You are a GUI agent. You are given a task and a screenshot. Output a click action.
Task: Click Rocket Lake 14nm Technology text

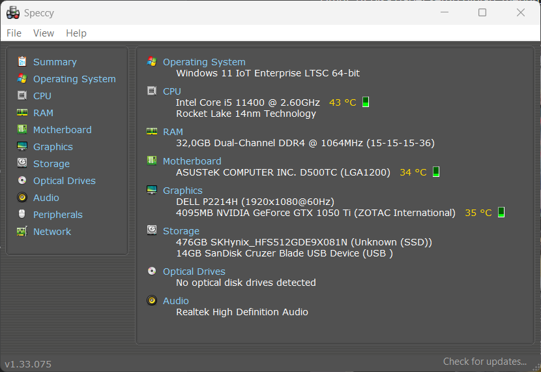(x=246, y=114)
